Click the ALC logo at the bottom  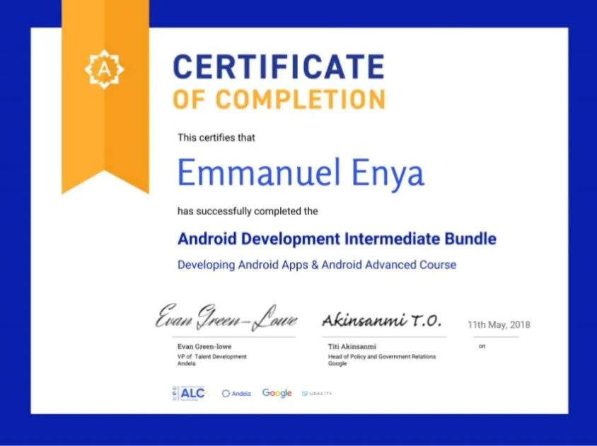pos(188,394)
